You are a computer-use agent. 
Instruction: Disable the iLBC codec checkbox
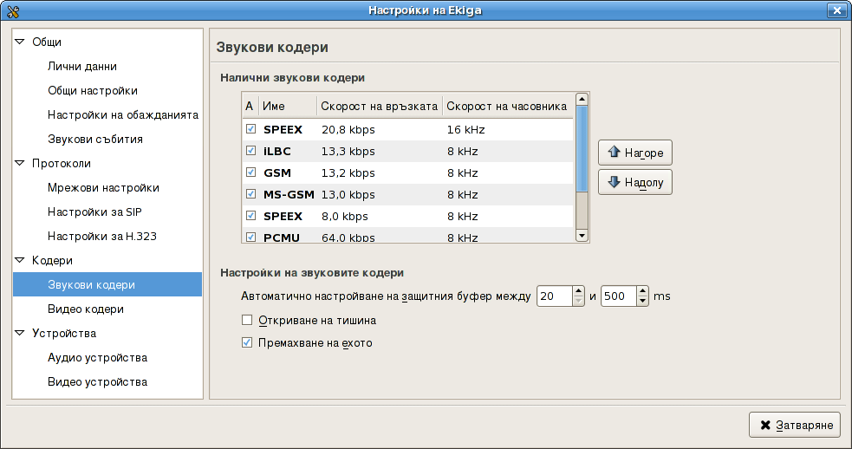pos(250,151)
